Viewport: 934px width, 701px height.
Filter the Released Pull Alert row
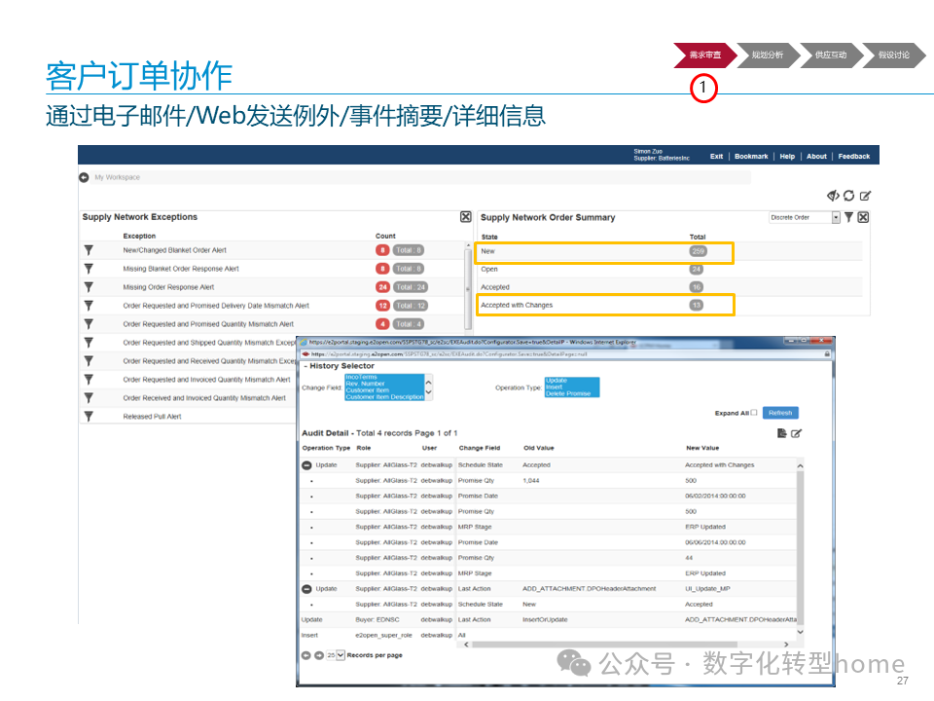pos(89,417)
